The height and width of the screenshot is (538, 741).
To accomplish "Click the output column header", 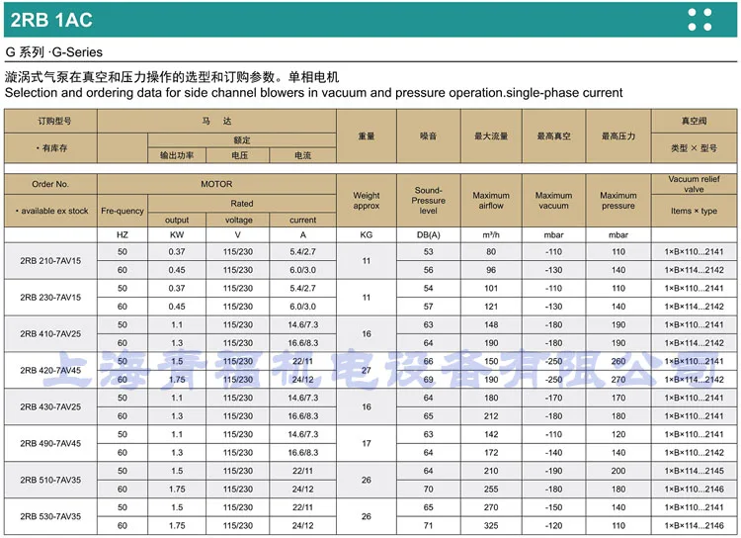I will coord(177,220).
